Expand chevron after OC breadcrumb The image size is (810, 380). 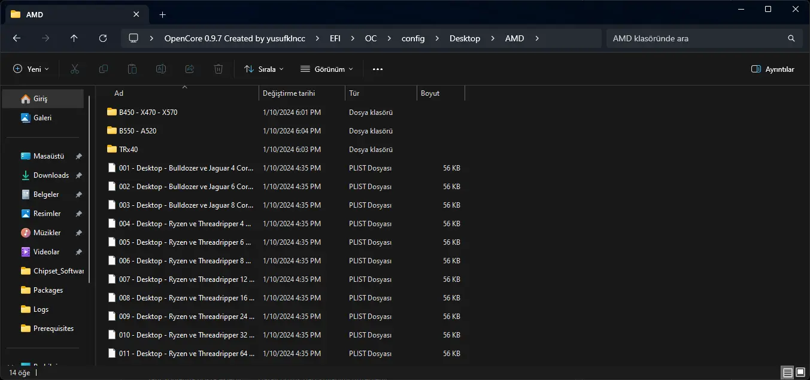pos(389,38)
